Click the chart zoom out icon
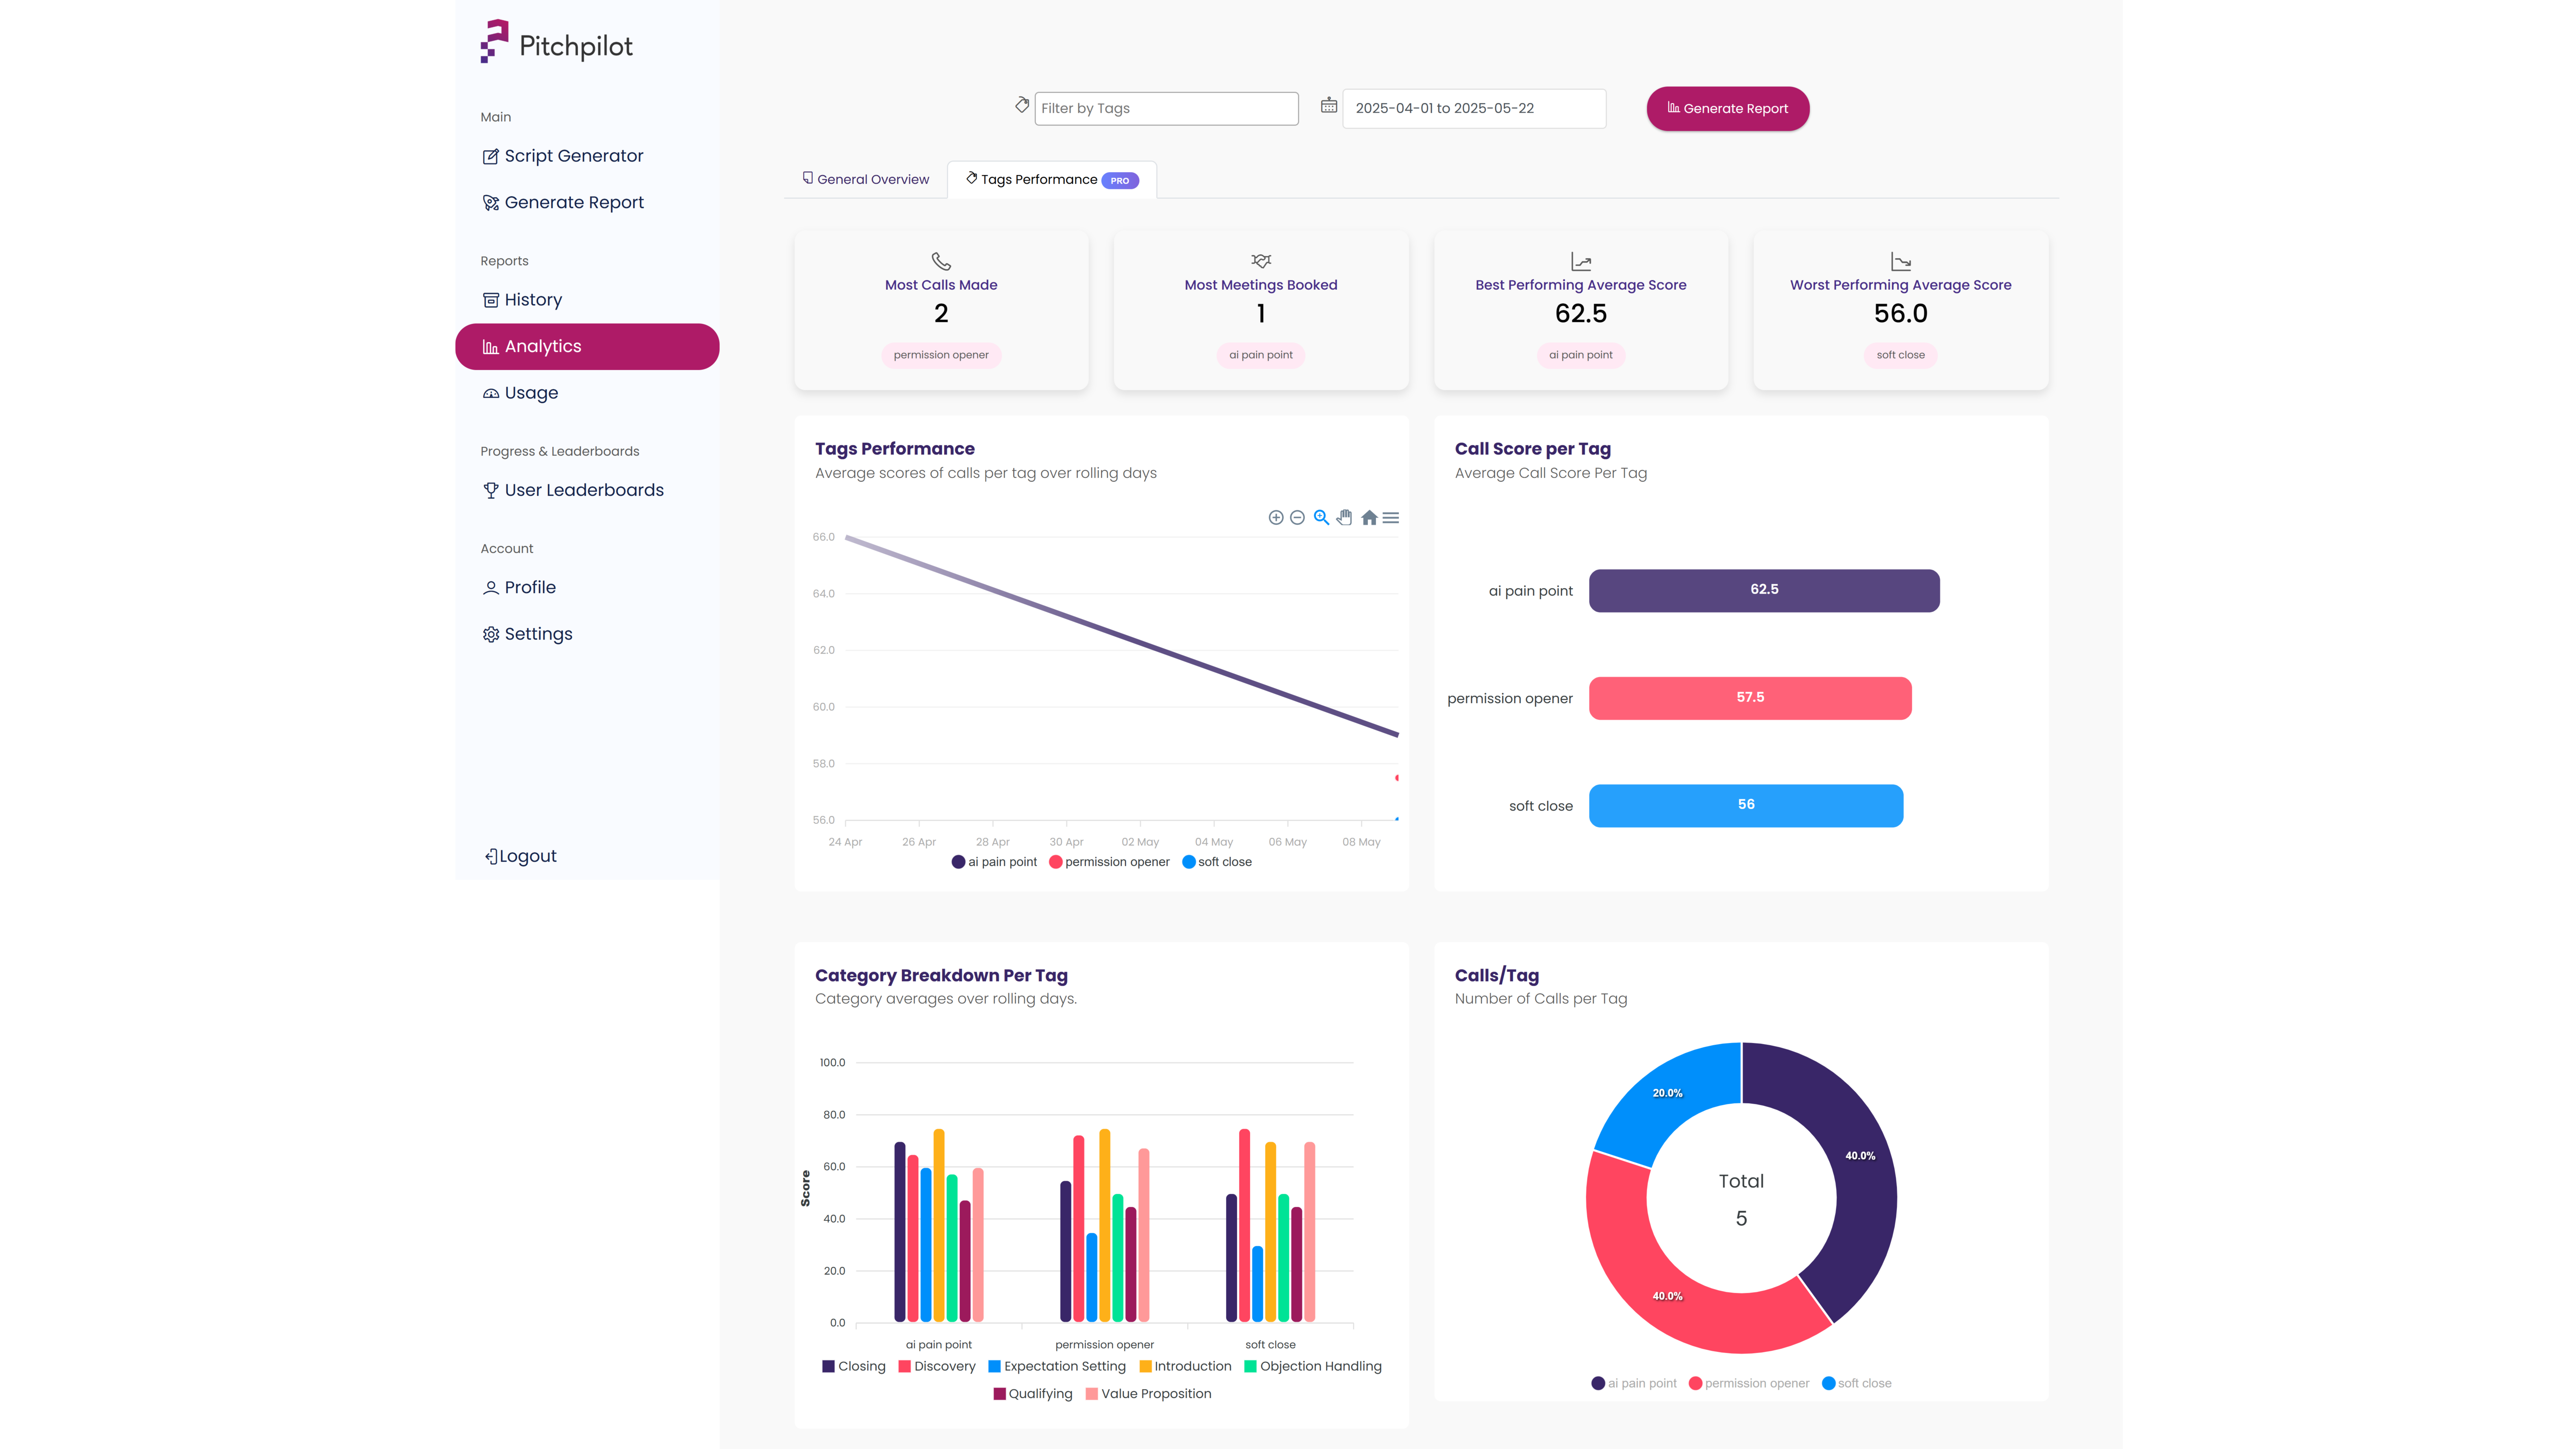 (x=1297, y=517)
